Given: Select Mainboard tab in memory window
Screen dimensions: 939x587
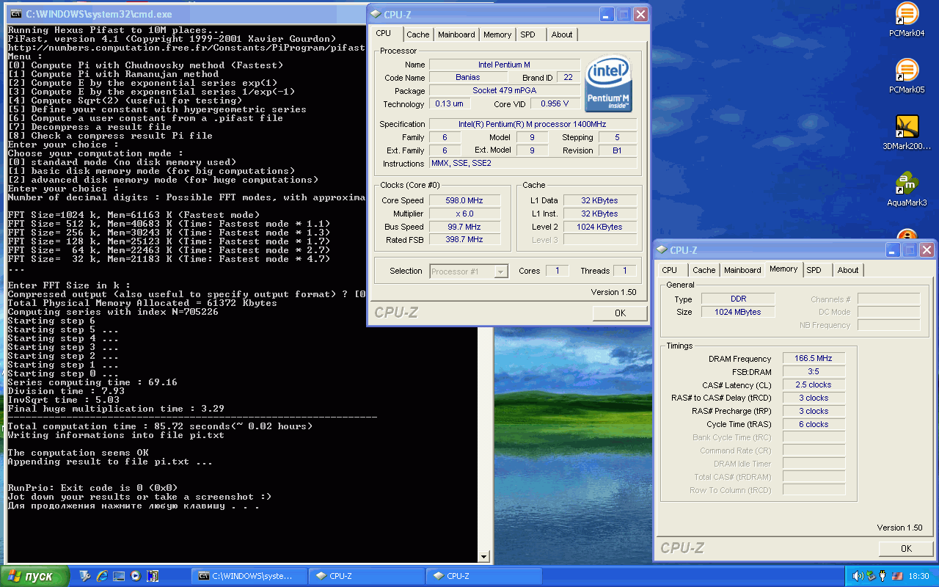Looking at the screenshot, I should pyautogui.click(x=742, y=270).
